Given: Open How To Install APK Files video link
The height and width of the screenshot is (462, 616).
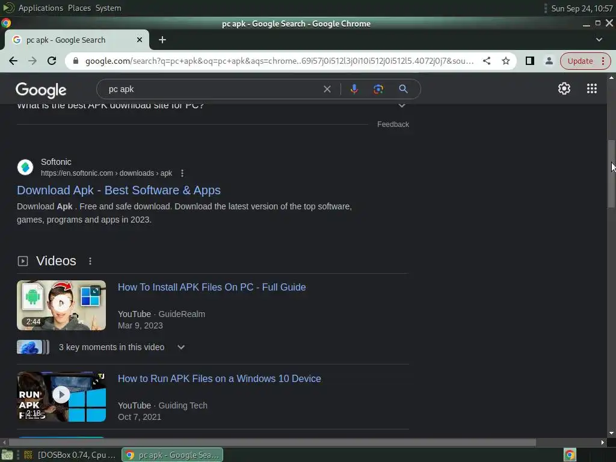Looking at the screenshot, I should tap(212, 287).
